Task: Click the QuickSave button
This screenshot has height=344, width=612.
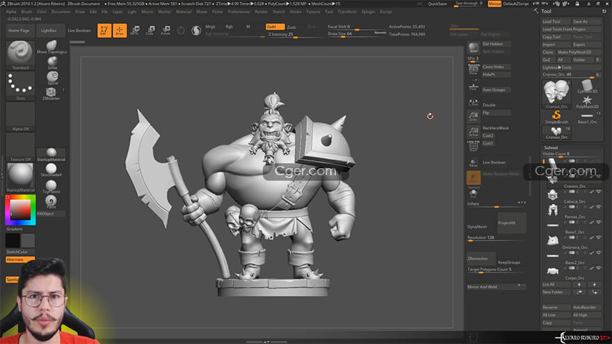Action: click(437, 4)
